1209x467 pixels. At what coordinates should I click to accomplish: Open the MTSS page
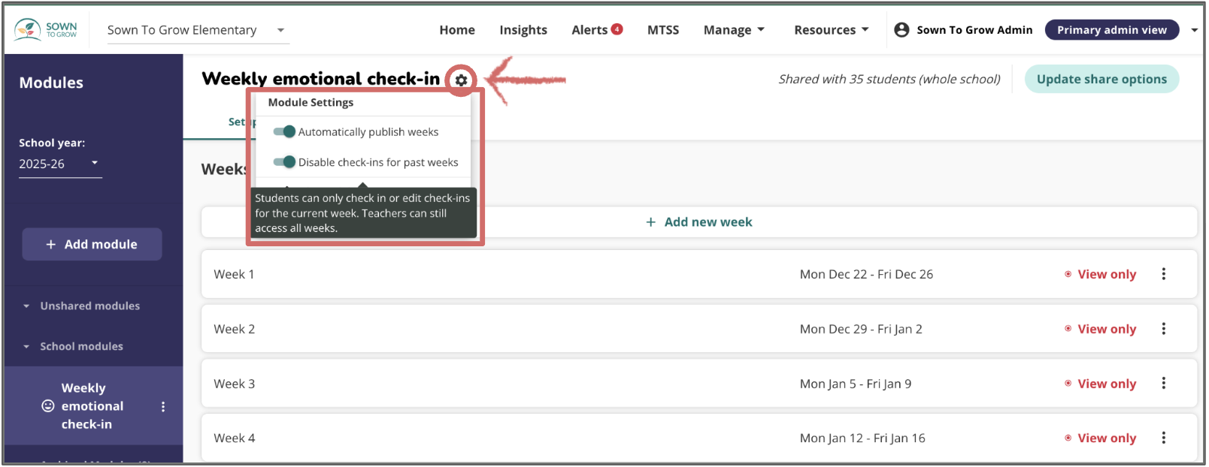pyautogui.click(x=662, y=30)
